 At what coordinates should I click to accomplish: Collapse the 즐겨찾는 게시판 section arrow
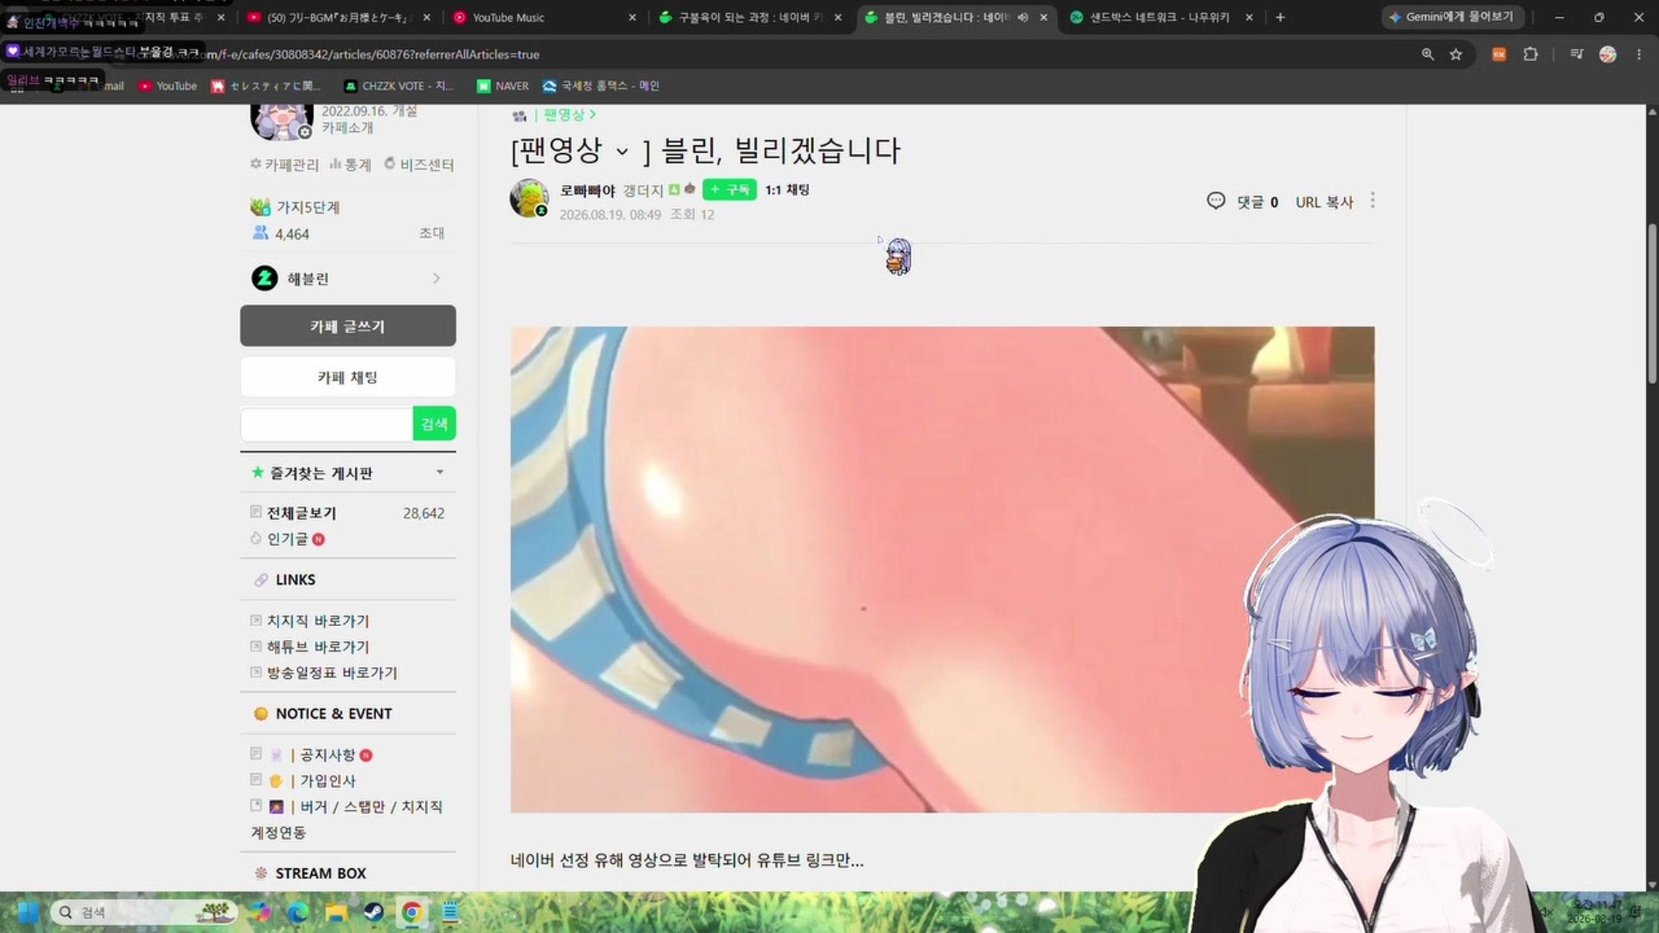(x=440, y=472)
